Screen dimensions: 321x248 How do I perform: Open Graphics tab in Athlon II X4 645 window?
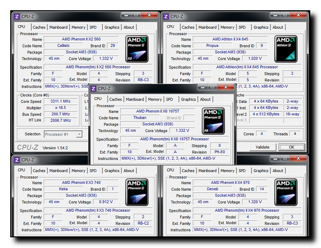pyautogui.click(x=261, y=27)
